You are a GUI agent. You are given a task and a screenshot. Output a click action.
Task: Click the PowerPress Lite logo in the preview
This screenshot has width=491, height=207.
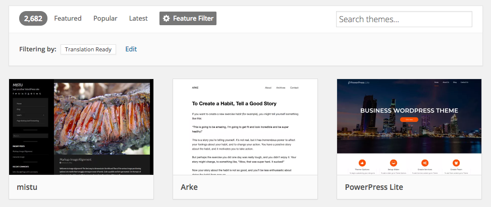pyautogui.click(x=359, y=83)
